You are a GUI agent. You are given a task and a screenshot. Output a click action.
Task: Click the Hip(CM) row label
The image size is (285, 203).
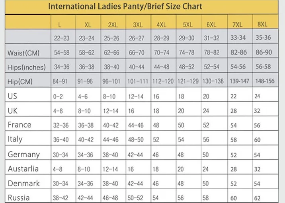(20, 81)
